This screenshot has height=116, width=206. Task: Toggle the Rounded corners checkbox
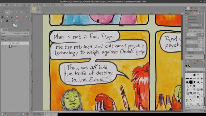(186, 22)
